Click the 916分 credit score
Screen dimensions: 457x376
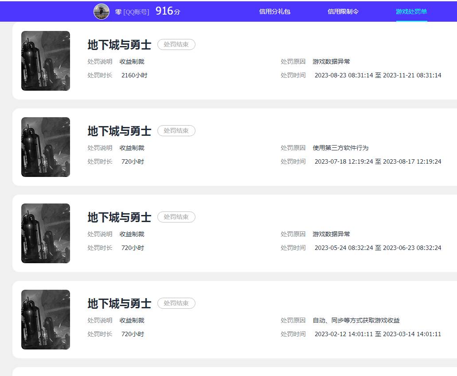168,12
